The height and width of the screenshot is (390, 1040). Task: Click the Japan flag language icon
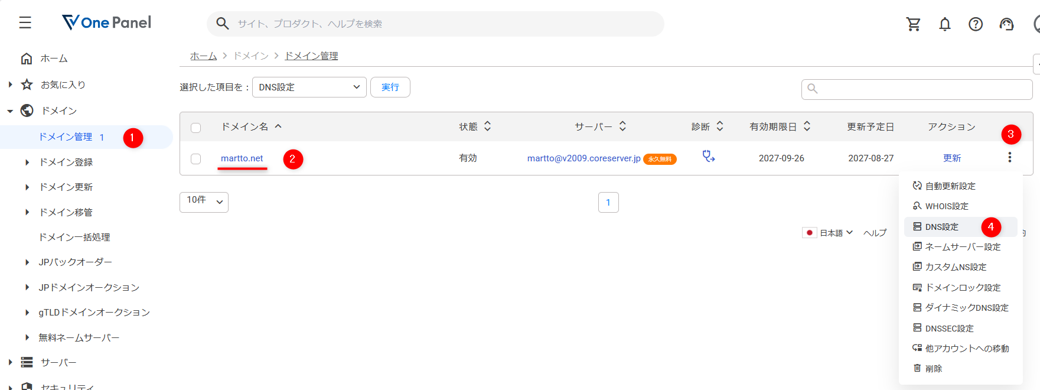coord(810,233)
